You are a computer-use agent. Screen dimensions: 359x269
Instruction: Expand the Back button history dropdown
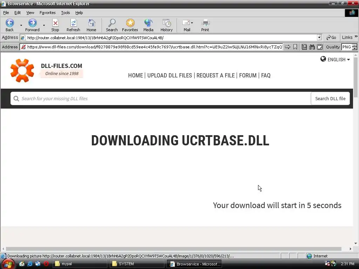point(21,25)
